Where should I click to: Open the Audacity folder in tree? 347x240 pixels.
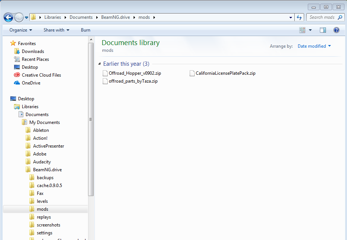[x=42, y=162]
